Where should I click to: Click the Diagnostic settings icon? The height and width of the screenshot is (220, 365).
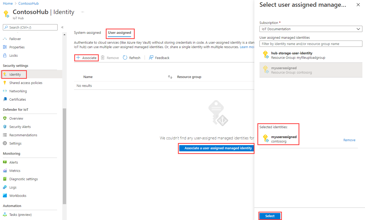point(5,179)
